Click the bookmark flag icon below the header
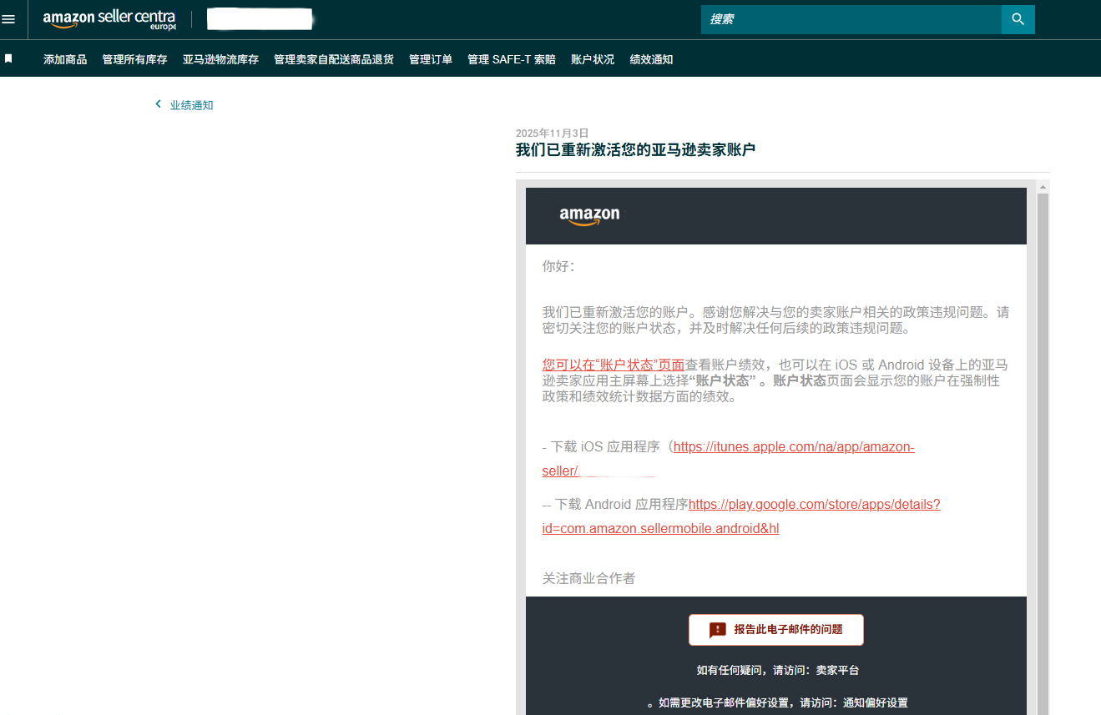 (x=10, y=58)
